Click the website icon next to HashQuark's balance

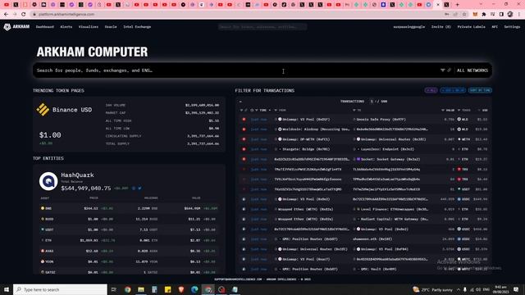[134, 188]
